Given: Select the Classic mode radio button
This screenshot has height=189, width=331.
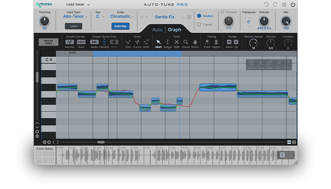Looking at the screenshot, I should 199,25.
